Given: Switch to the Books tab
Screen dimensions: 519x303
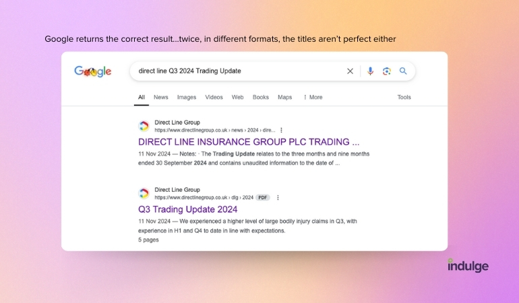Looking at the screenshot, I should pos(260,97).
